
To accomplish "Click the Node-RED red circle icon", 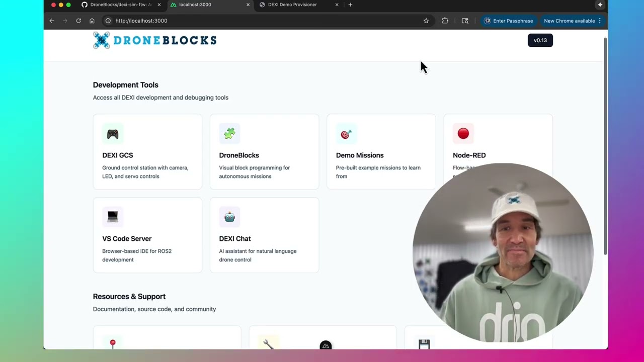I will pos(463,134).
